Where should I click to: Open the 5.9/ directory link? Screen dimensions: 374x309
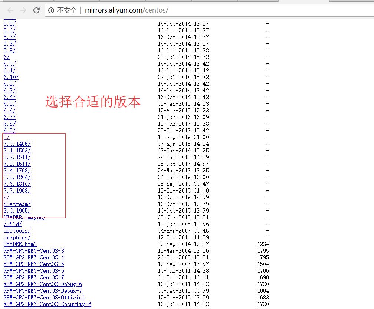(10, 50)
